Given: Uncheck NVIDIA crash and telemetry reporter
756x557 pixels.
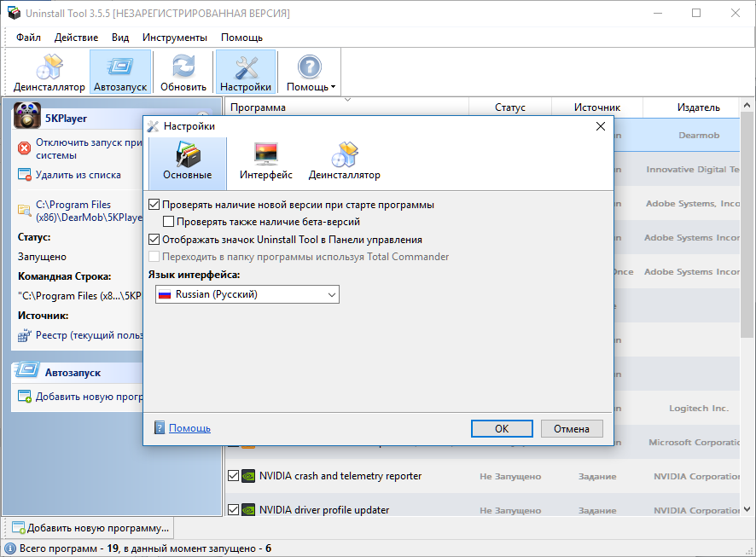Looking at the screenshot, I should pos(234,476).
